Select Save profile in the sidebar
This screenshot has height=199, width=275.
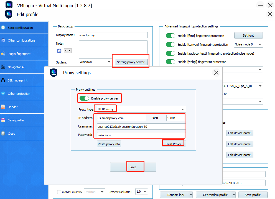click(x=22, y=120)
